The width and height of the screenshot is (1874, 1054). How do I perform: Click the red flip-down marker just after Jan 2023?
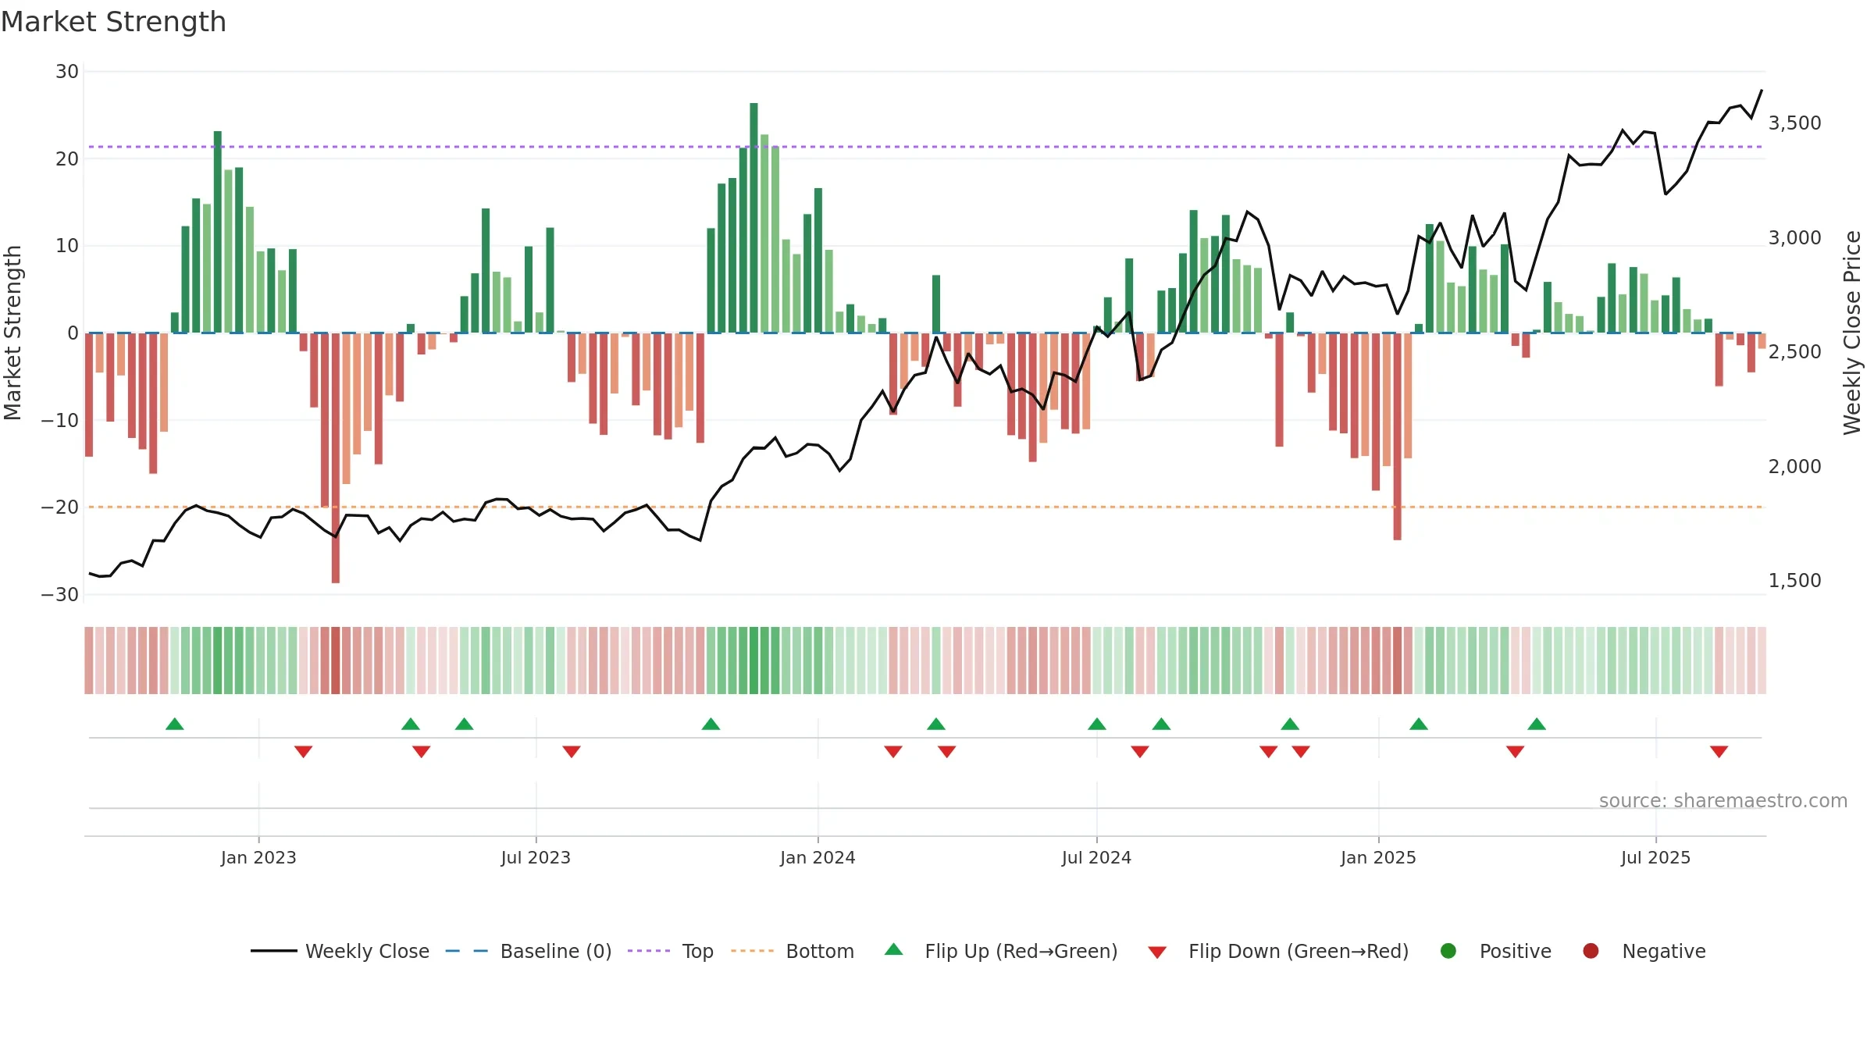[304, 751]
